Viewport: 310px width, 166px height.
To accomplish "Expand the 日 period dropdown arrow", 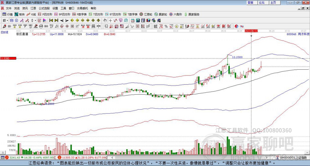I will 7,20.
